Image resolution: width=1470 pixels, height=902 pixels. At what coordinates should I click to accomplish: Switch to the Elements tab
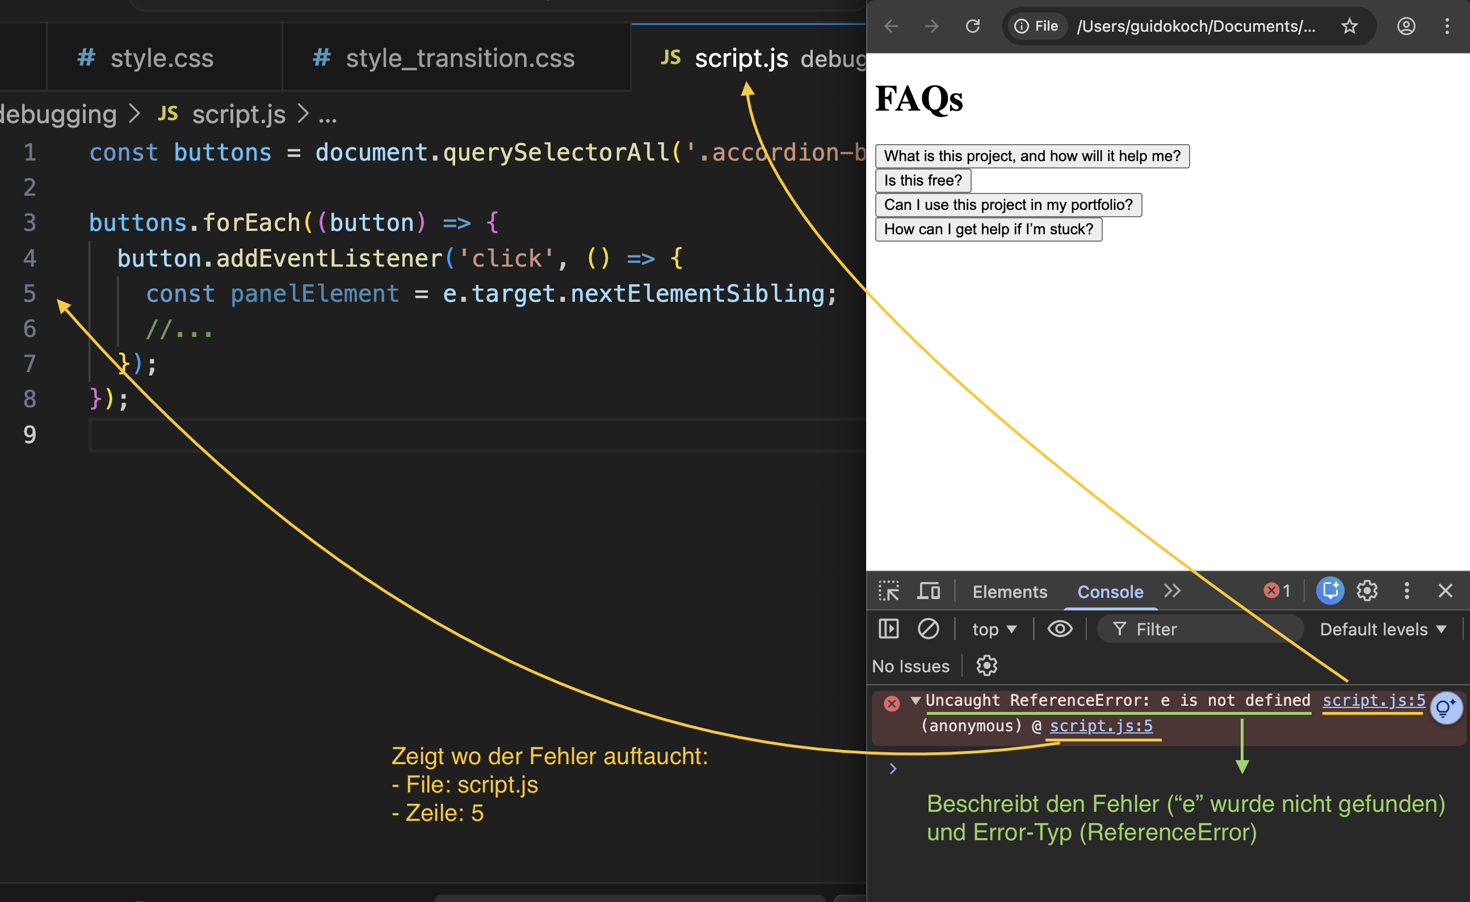tap(1009, 592)
